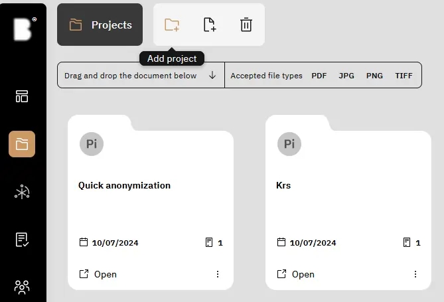This screenshot has width=444, height=302.
Task: Click the Pi avatar on Krs card
Action: point(289,144)
